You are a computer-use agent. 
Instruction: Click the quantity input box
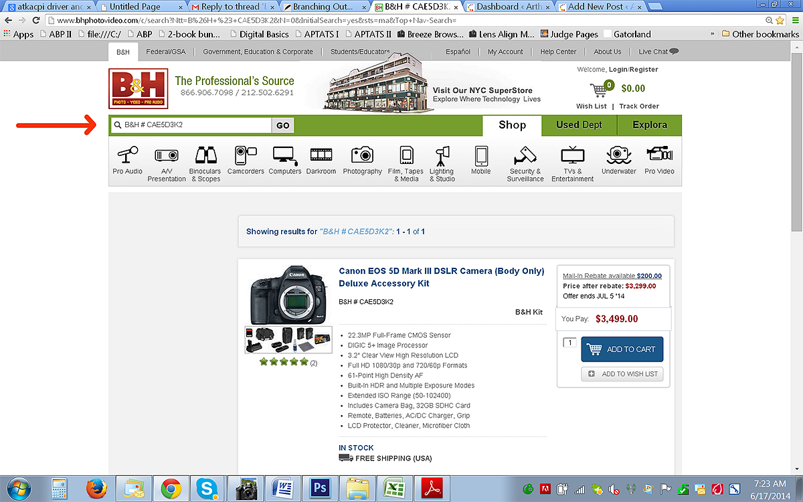point(569,343)
